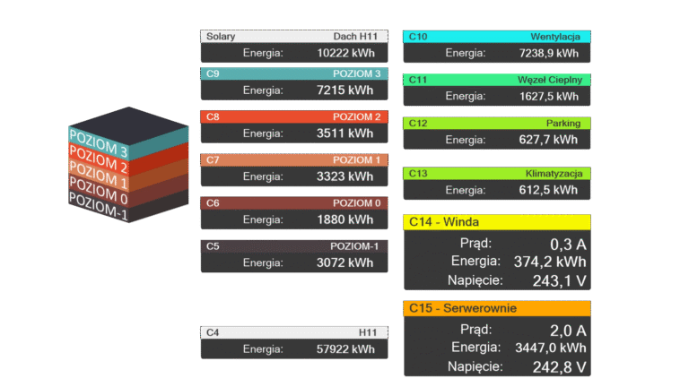Select the red C8 POZIOM 2 header
This screenshot has width=689, height=387.
click(x=294, y=116)
